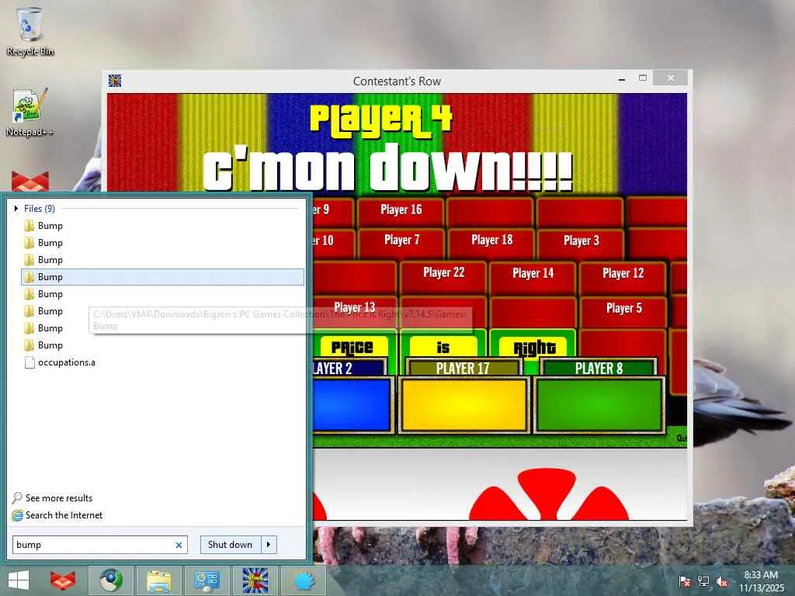Click the Player 4 c'mon down heading
This screenshot has height=596, width=795.
point(388,148)
